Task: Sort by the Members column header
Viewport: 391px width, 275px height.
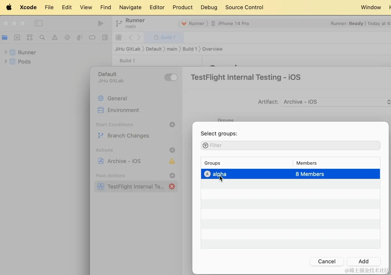Action: tap(336, 163)
